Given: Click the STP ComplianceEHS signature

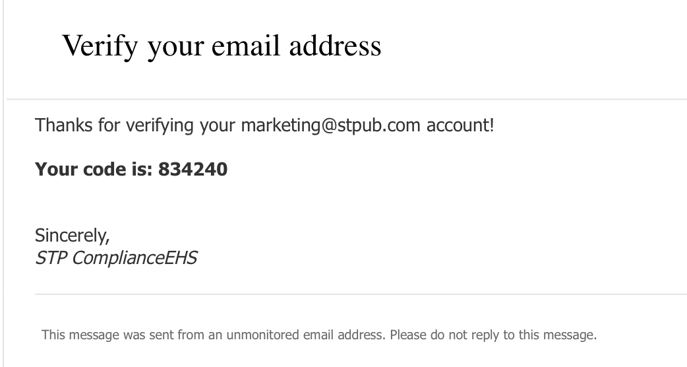Looking at the screenshot, I should pos(115,258).
